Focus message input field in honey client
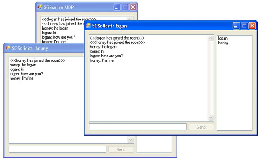This screenshot has height=159, width=261. [x=57, y=149]
